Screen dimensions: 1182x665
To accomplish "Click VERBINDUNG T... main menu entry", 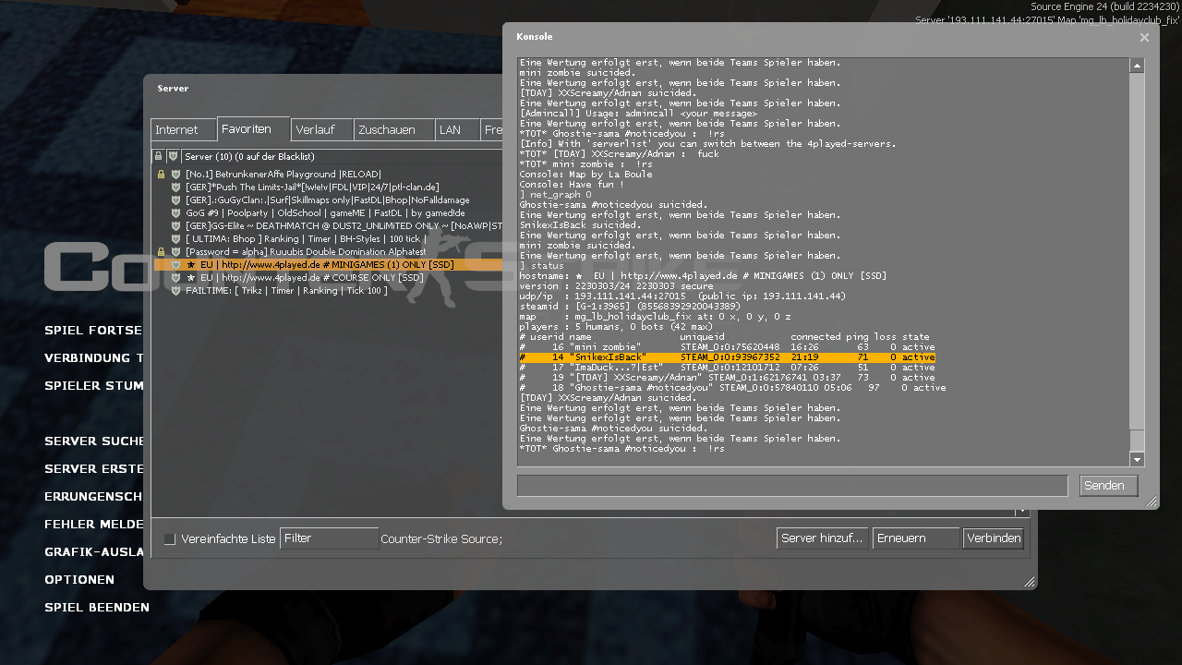I will (94, 358).
